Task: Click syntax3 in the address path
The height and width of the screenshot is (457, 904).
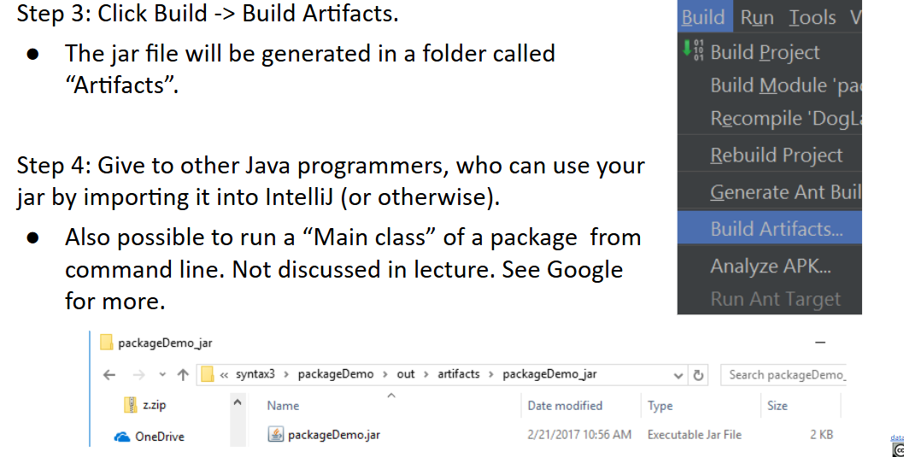Action: 255,374
